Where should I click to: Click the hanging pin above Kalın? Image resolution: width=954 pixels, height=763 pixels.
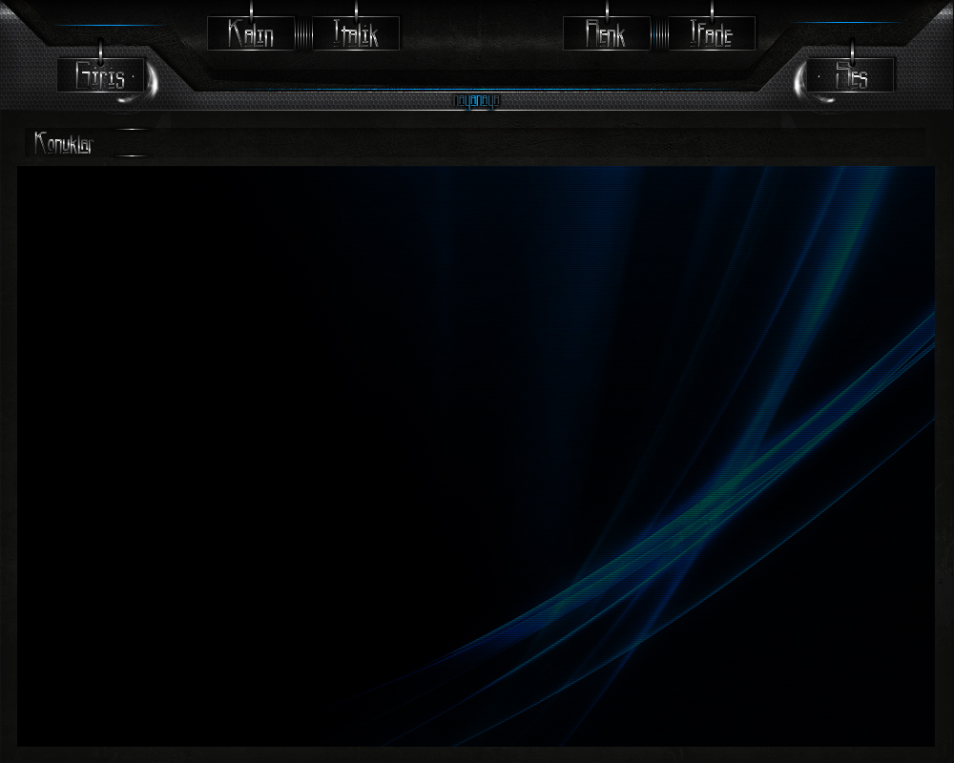[x=251, y=10]
